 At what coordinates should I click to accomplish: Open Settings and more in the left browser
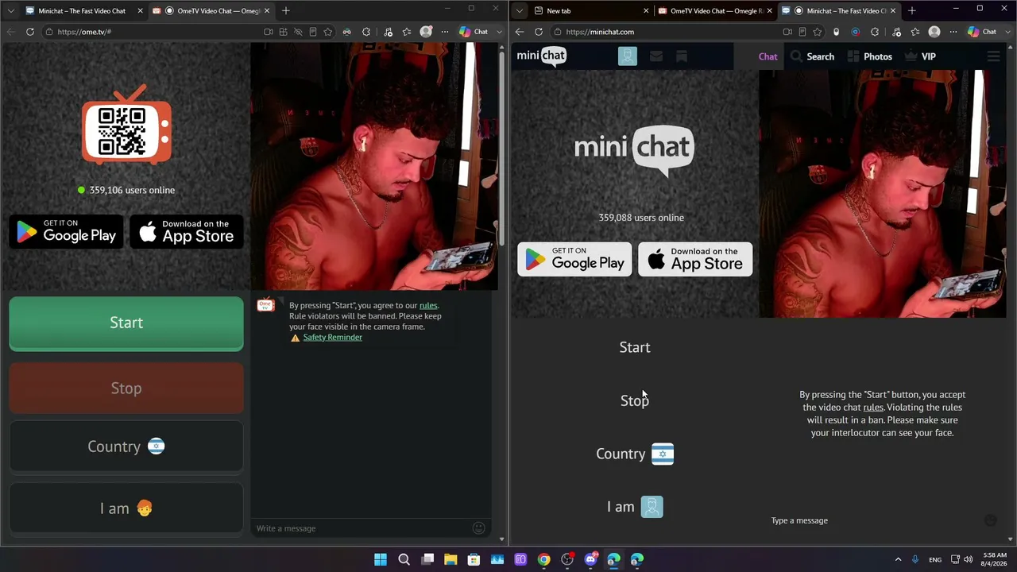pos(444,32)
